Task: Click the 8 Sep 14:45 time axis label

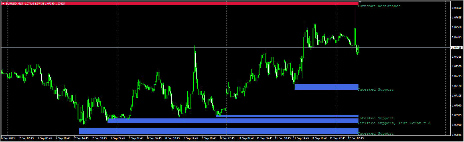Action: [191, 138]
